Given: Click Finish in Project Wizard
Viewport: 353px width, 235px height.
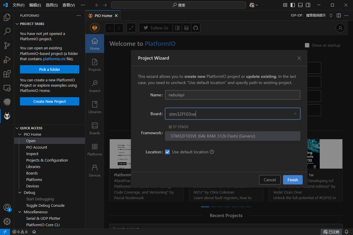Looking at the screenshot, I should tap(292, 180).
